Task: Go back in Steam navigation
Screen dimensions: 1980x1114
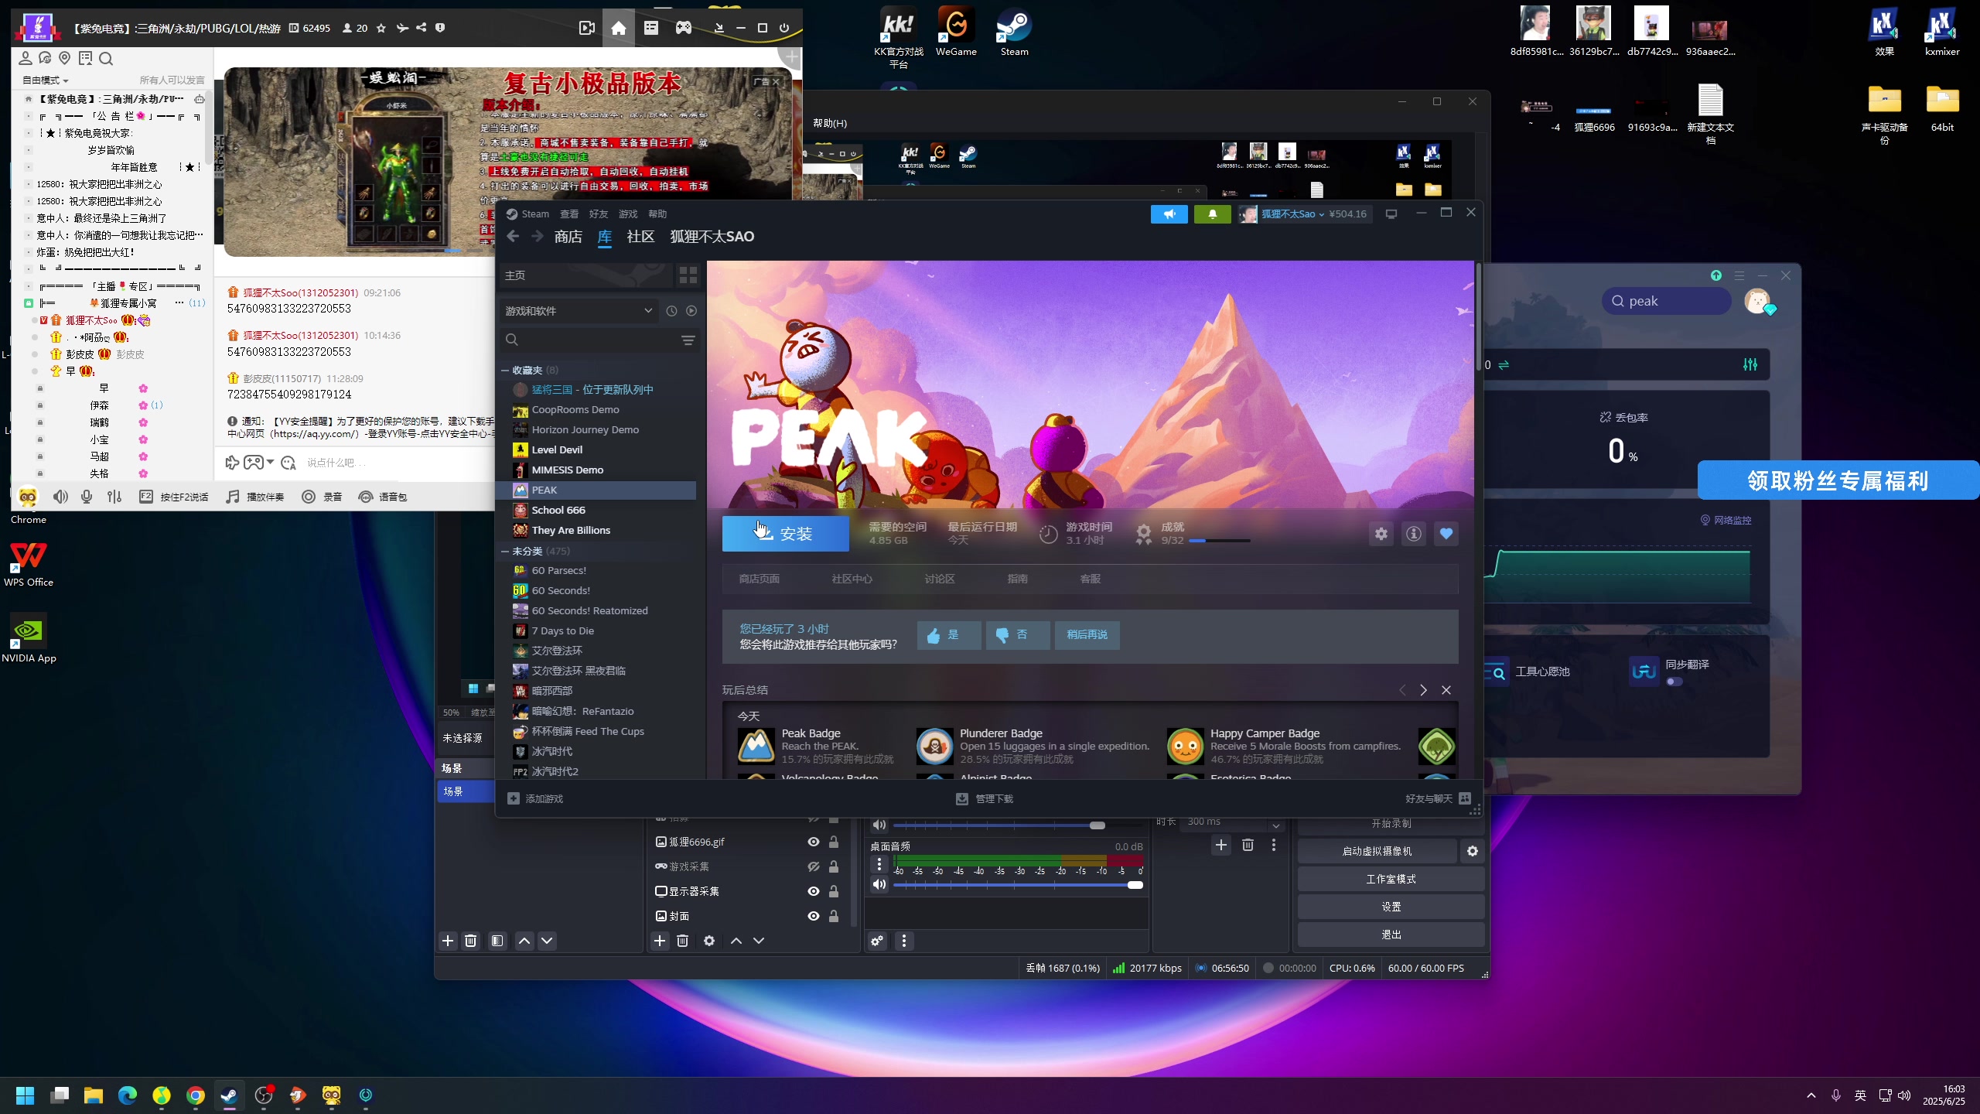Action: click(x=513, y=237)
